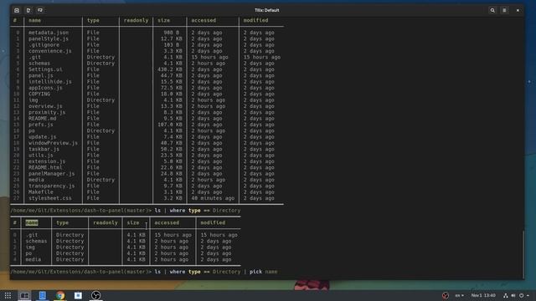Open the Tilix hamburger menu
Viewport: 536px width, 301px height.
(x=504, y=10)
